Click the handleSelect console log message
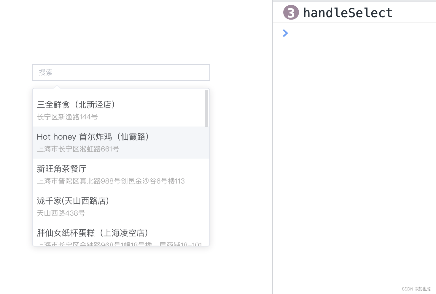 click(x=348, y=13)
